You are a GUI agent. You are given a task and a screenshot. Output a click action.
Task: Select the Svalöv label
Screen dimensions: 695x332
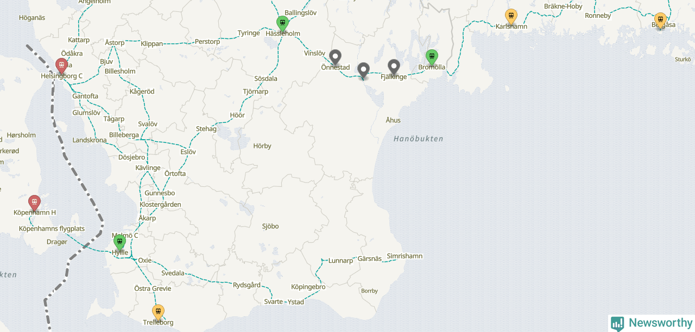click(148, 124)
